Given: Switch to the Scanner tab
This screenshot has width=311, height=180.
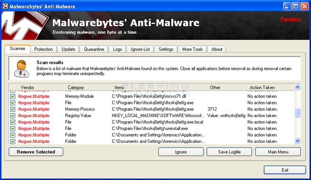Looking at the screenshot, I should 17,49.
